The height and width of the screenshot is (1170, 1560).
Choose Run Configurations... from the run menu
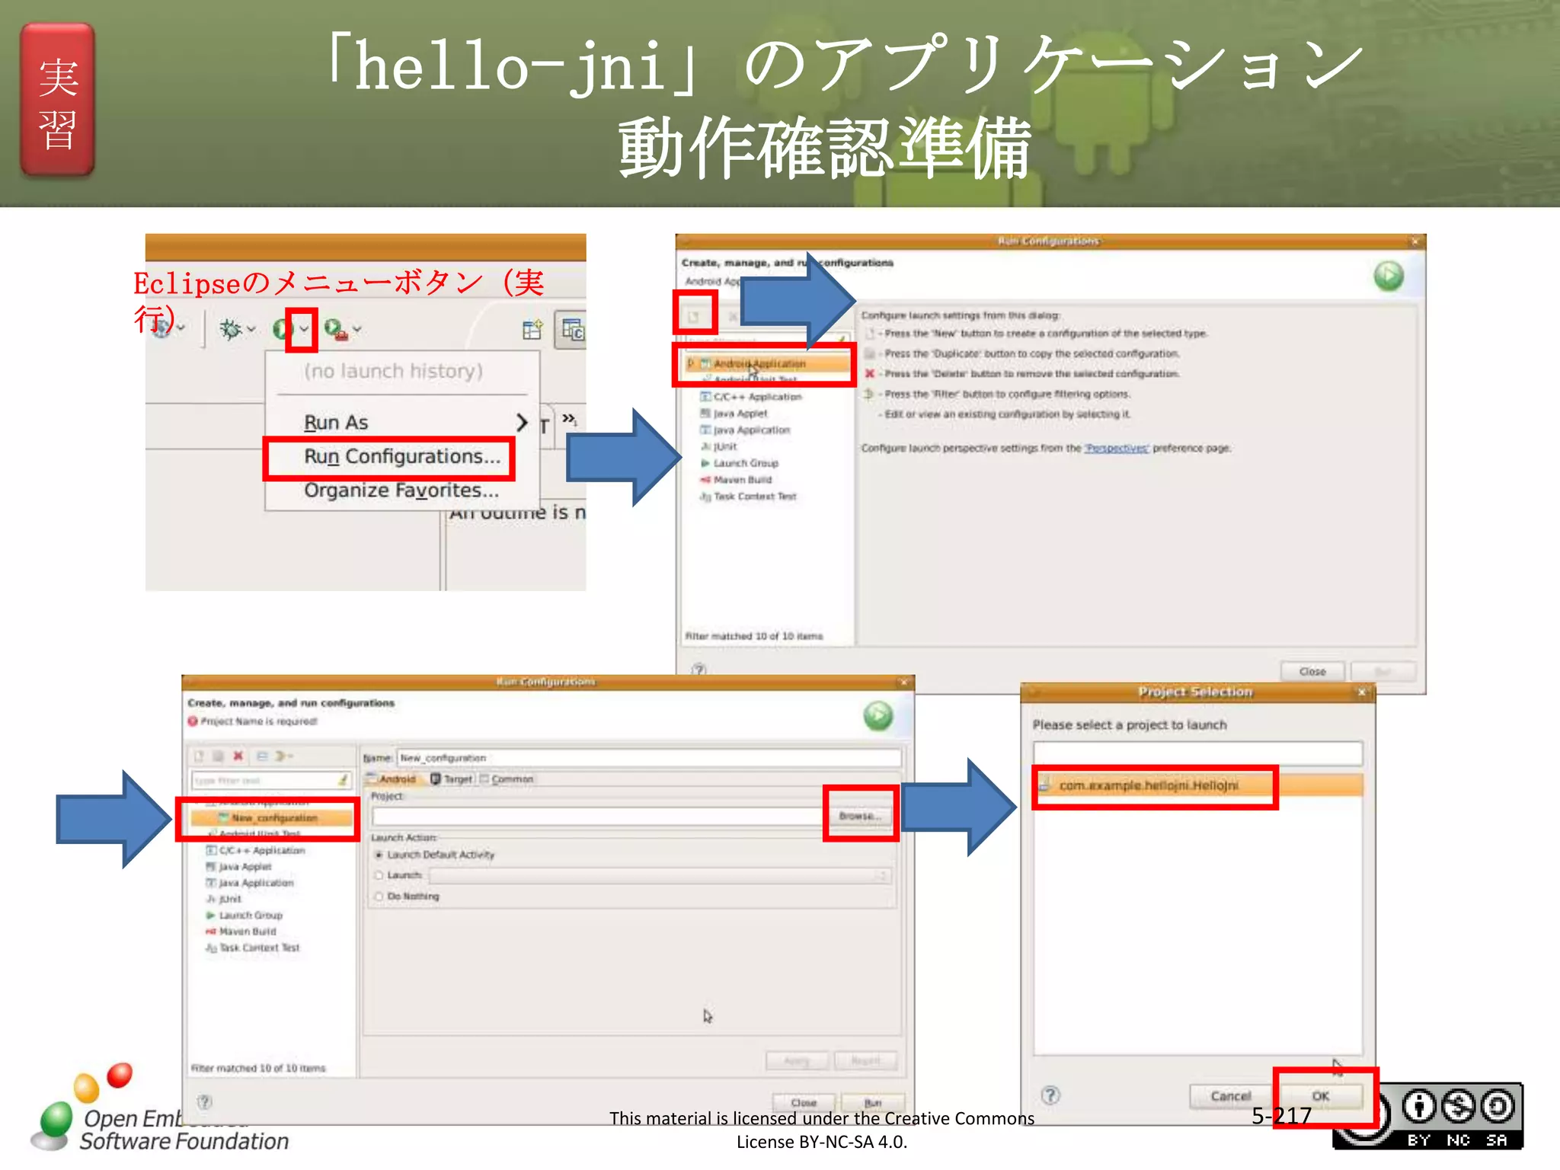click(x=402, y=456)
